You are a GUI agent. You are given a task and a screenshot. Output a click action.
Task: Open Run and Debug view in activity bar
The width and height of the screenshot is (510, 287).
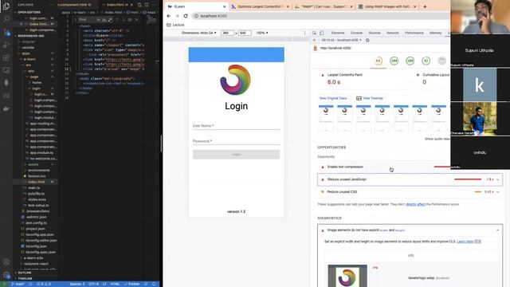6,45
